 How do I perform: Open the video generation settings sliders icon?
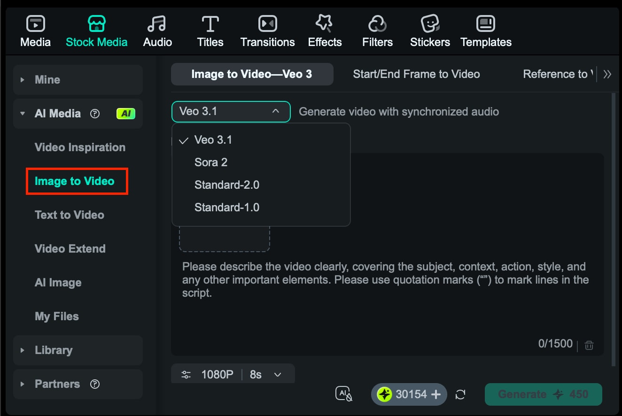[186, 374]
